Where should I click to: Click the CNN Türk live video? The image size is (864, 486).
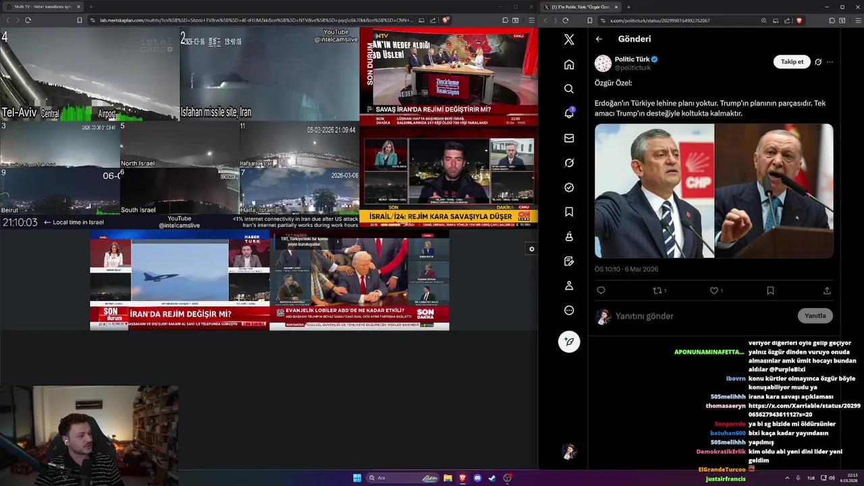(449, 179)
